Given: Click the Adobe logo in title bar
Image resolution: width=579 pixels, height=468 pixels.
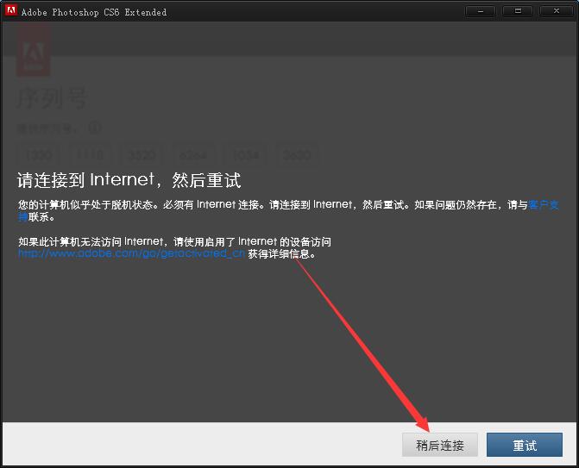Looking at the screenshot, I should coord(11,10).
